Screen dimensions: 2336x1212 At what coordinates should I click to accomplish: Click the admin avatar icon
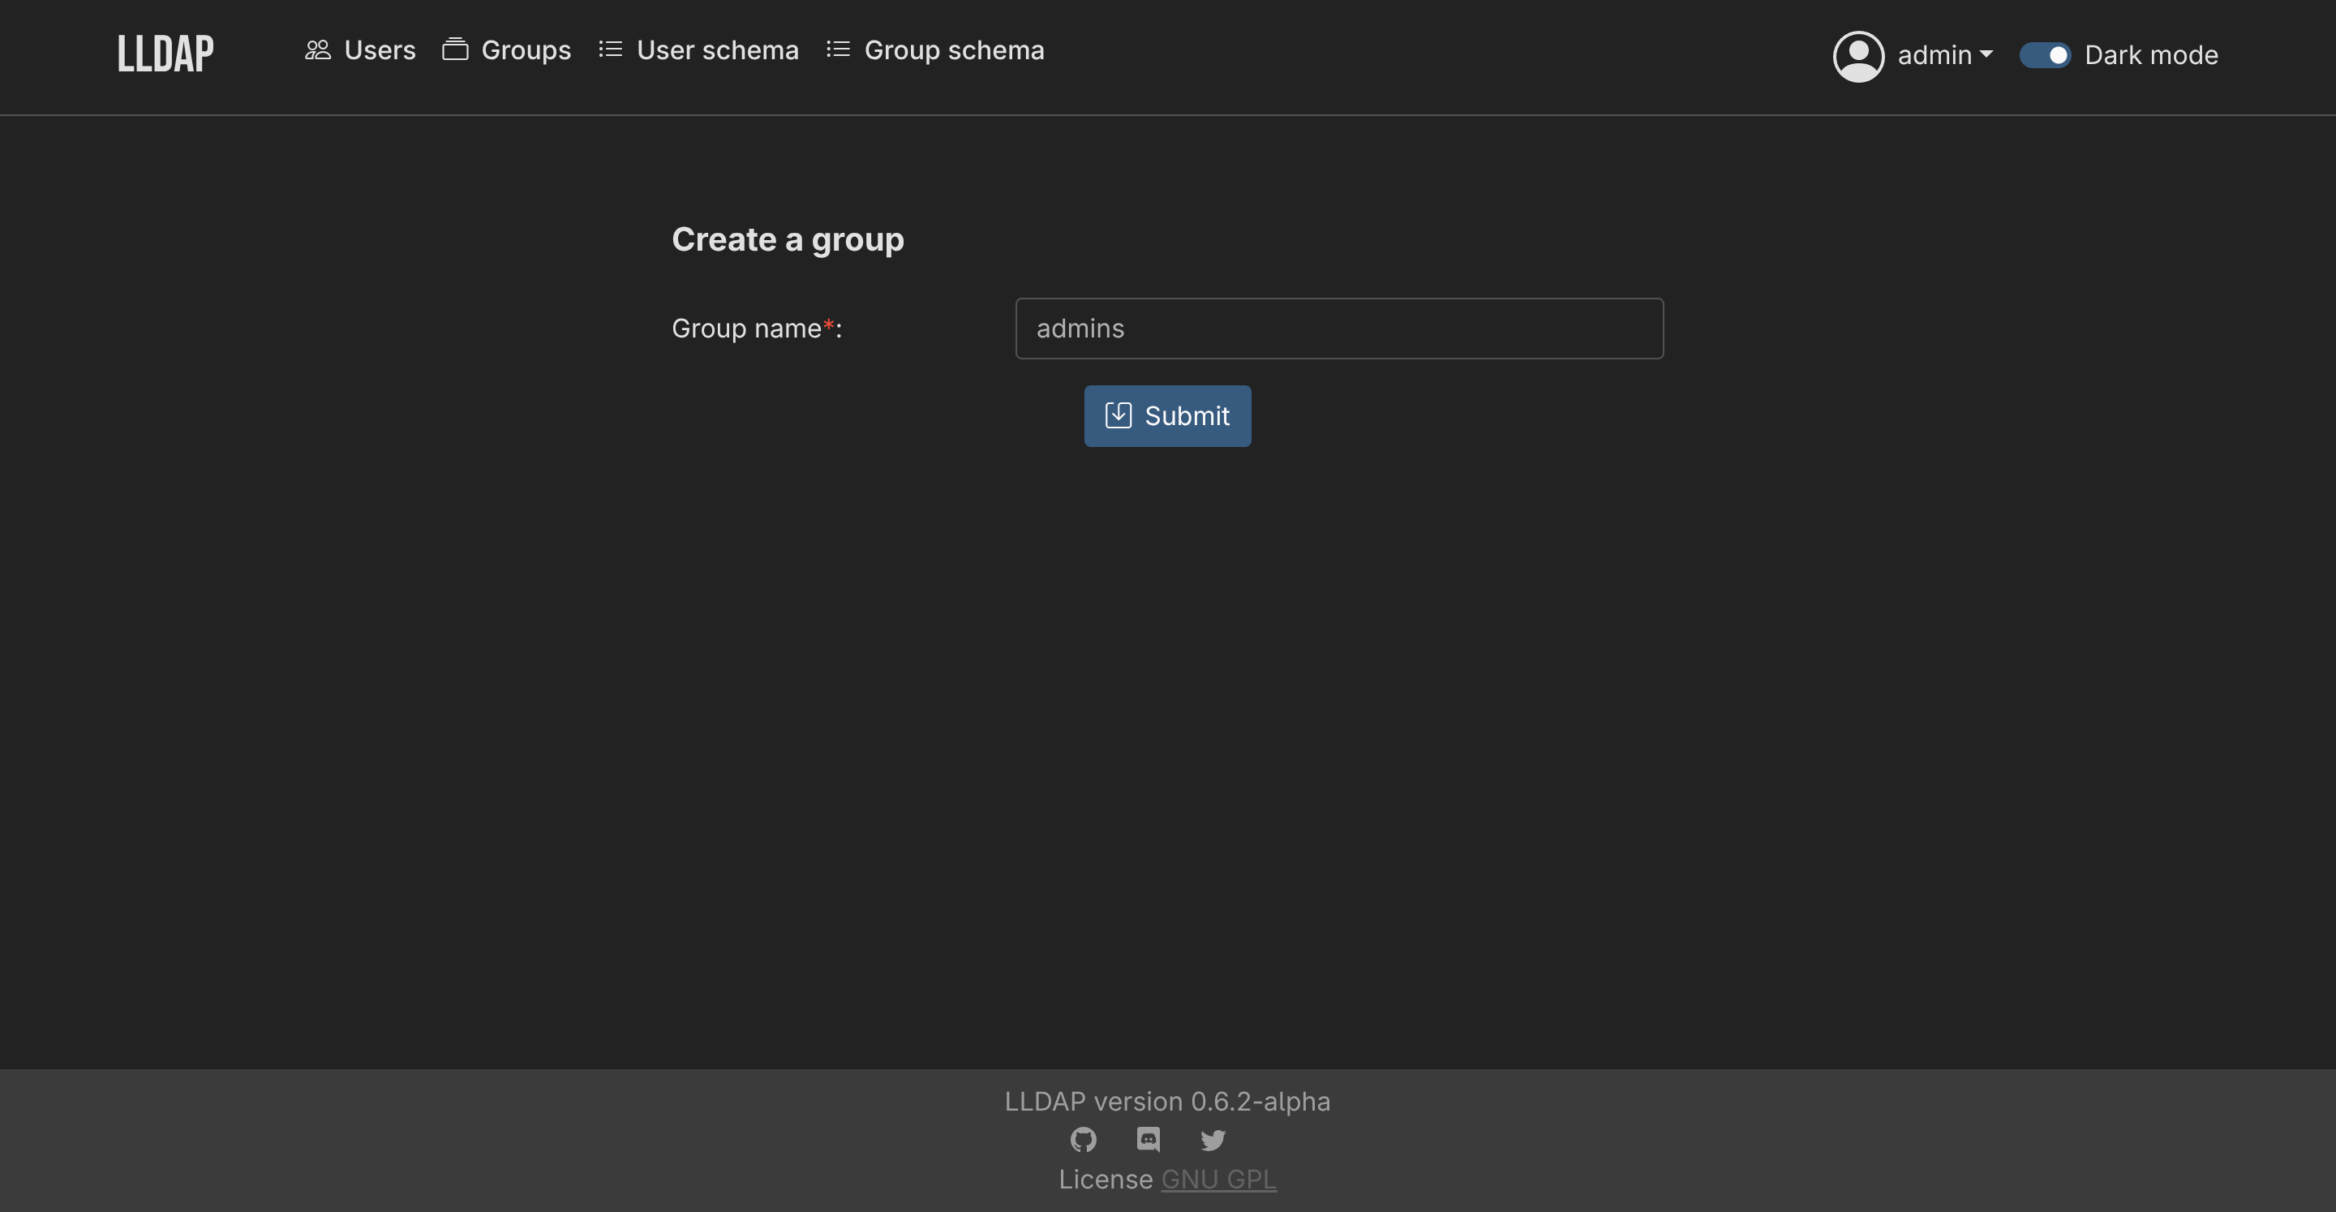1859,55
